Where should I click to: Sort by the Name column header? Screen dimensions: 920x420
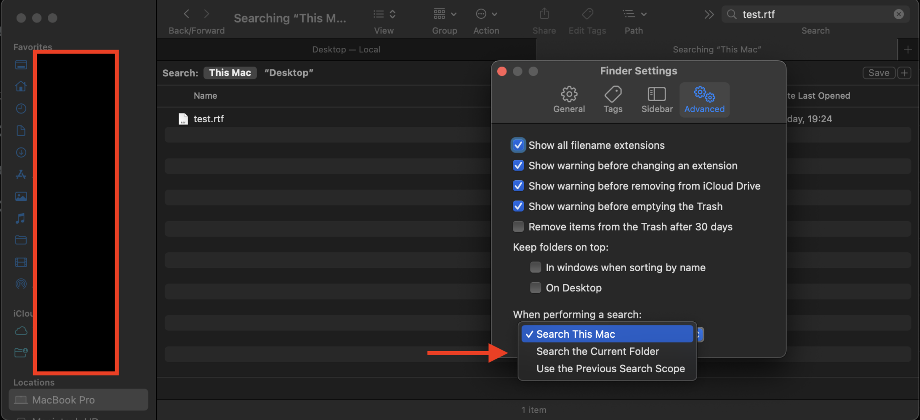click(x=205, y=96)
